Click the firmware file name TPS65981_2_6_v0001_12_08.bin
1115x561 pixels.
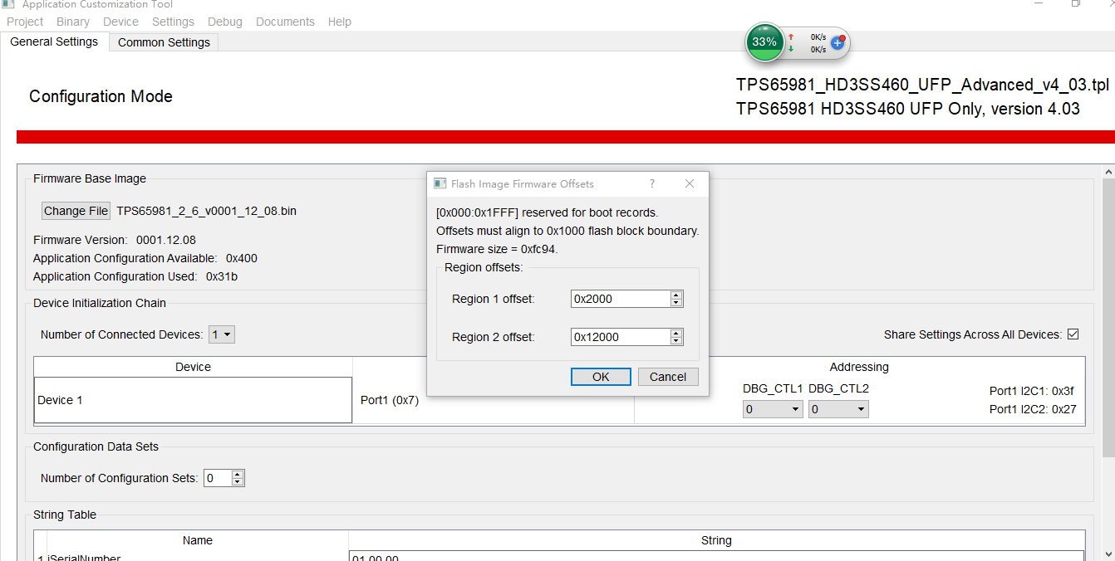206,211
